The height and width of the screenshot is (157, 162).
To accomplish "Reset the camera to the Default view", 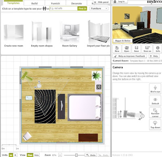I will pos(155,101).
